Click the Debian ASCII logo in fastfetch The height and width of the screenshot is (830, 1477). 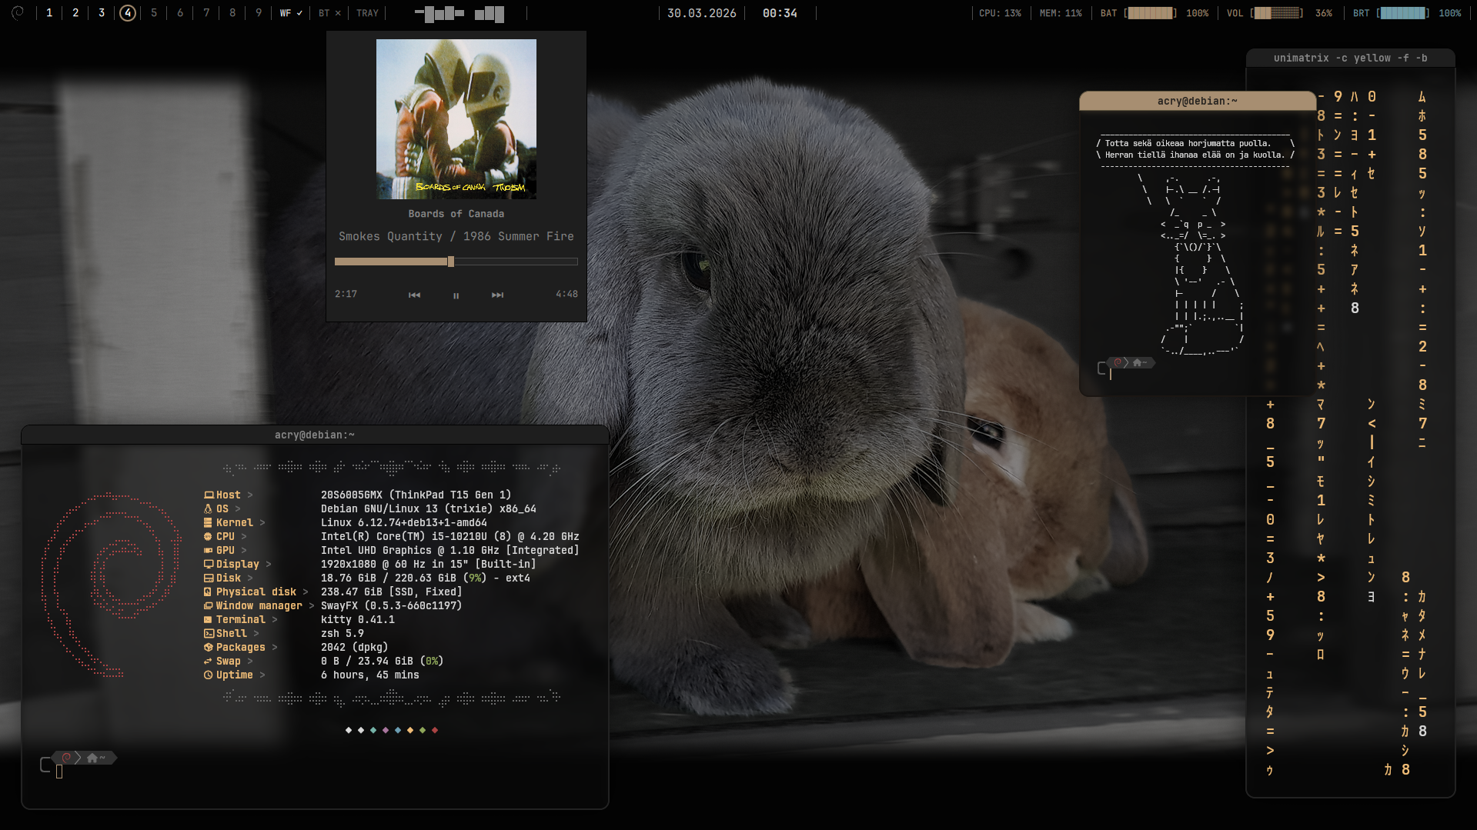tap(112, 585)
